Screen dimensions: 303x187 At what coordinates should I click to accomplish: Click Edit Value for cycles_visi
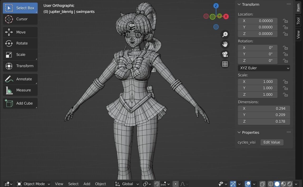(272, 142)
